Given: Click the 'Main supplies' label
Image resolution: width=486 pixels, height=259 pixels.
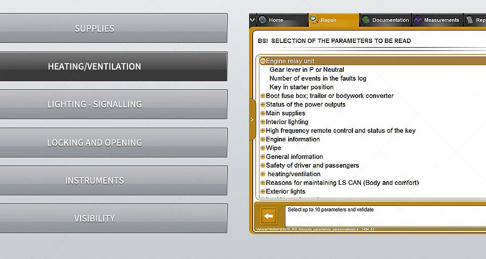Looking at the screenshot, I should [286, 113].
